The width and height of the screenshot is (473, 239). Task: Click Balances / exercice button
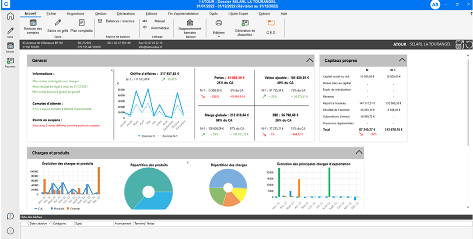(116, 21)
